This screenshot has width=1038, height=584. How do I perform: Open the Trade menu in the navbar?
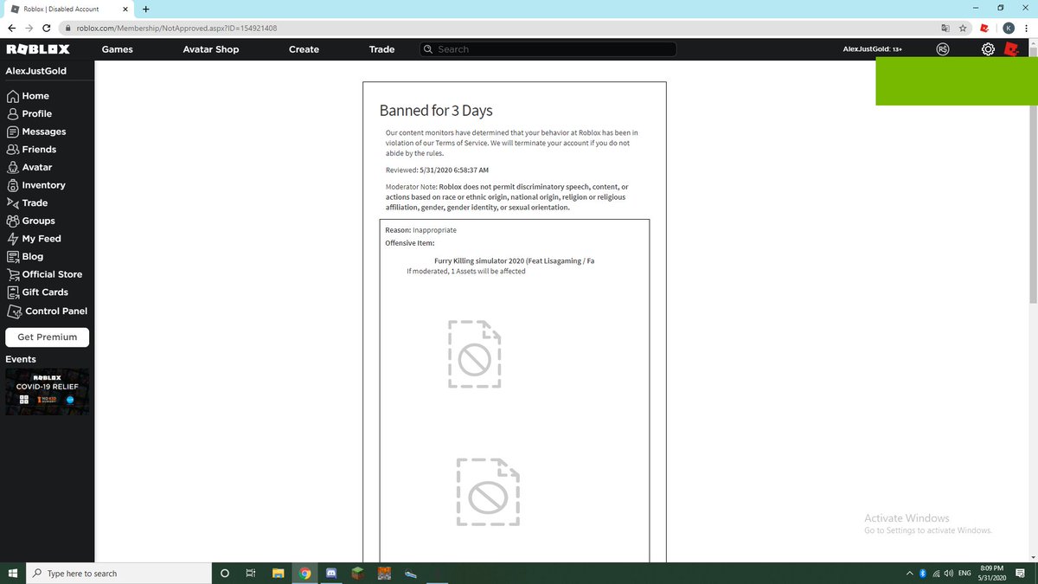382,49
